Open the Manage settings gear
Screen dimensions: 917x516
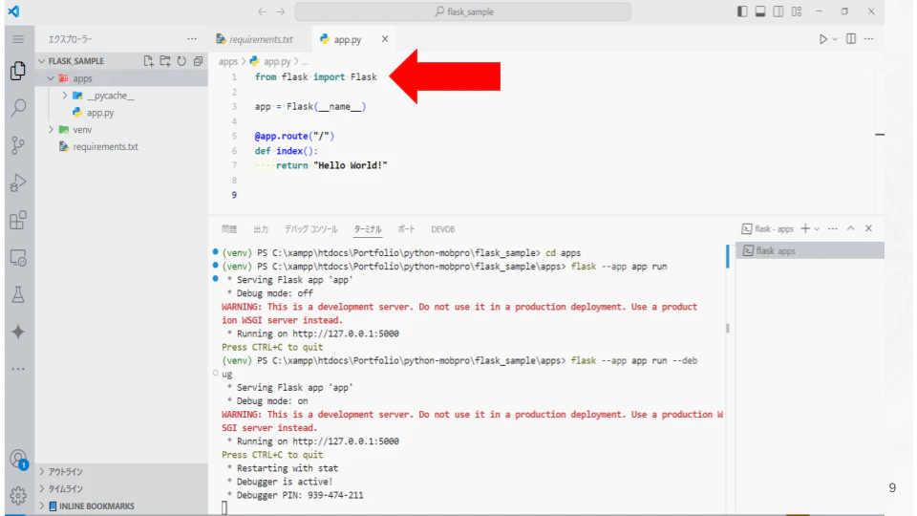(18, 496)
